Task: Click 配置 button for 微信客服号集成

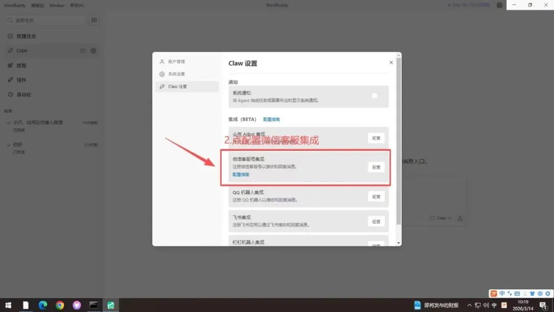Action: 376,167
